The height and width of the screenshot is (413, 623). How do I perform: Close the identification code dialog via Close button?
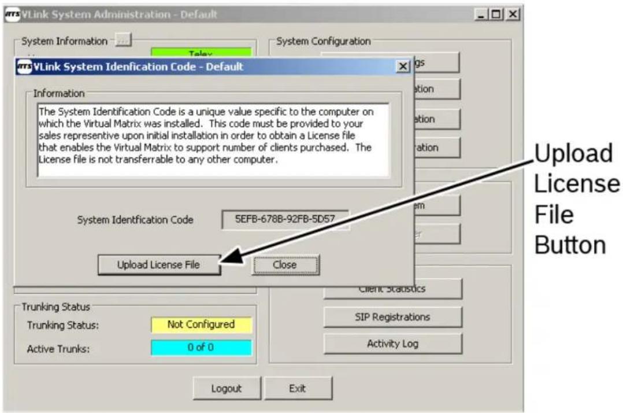[x=285, y=265]
